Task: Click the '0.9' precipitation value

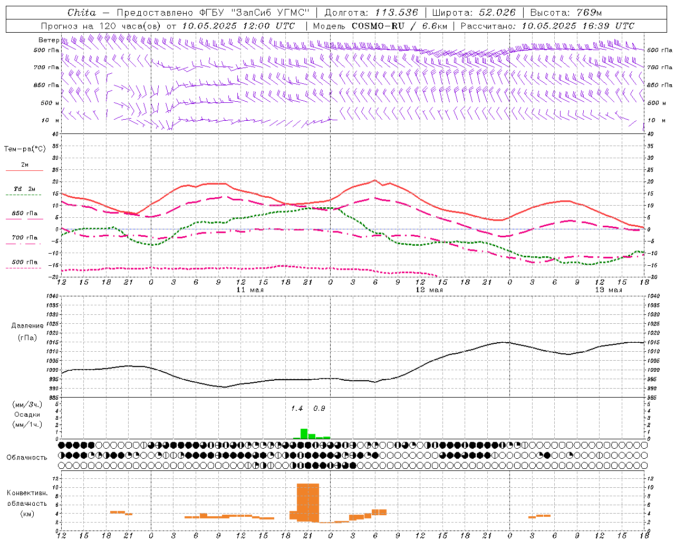Action: tap(319, 409)
